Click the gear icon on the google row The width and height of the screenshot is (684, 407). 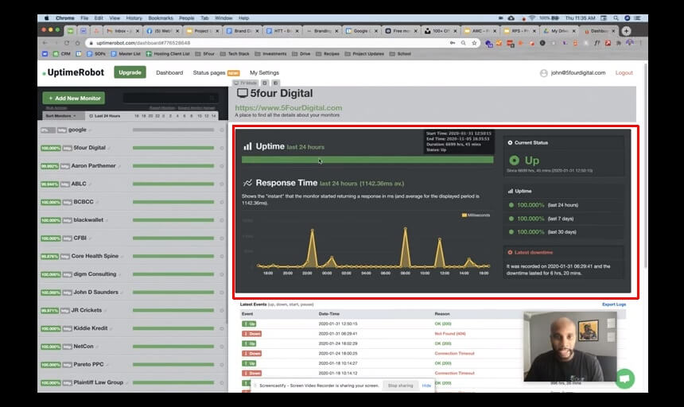[x=222, y=130]
